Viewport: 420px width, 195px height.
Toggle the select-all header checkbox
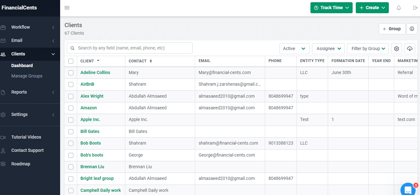71,61
